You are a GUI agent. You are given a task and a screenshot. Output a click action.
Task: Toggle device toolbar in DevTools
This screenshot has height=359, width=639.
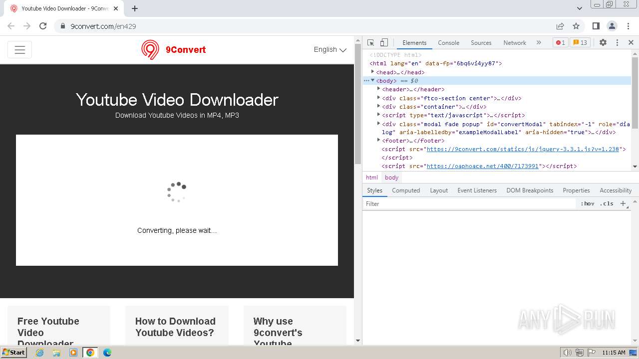[384, 42]
